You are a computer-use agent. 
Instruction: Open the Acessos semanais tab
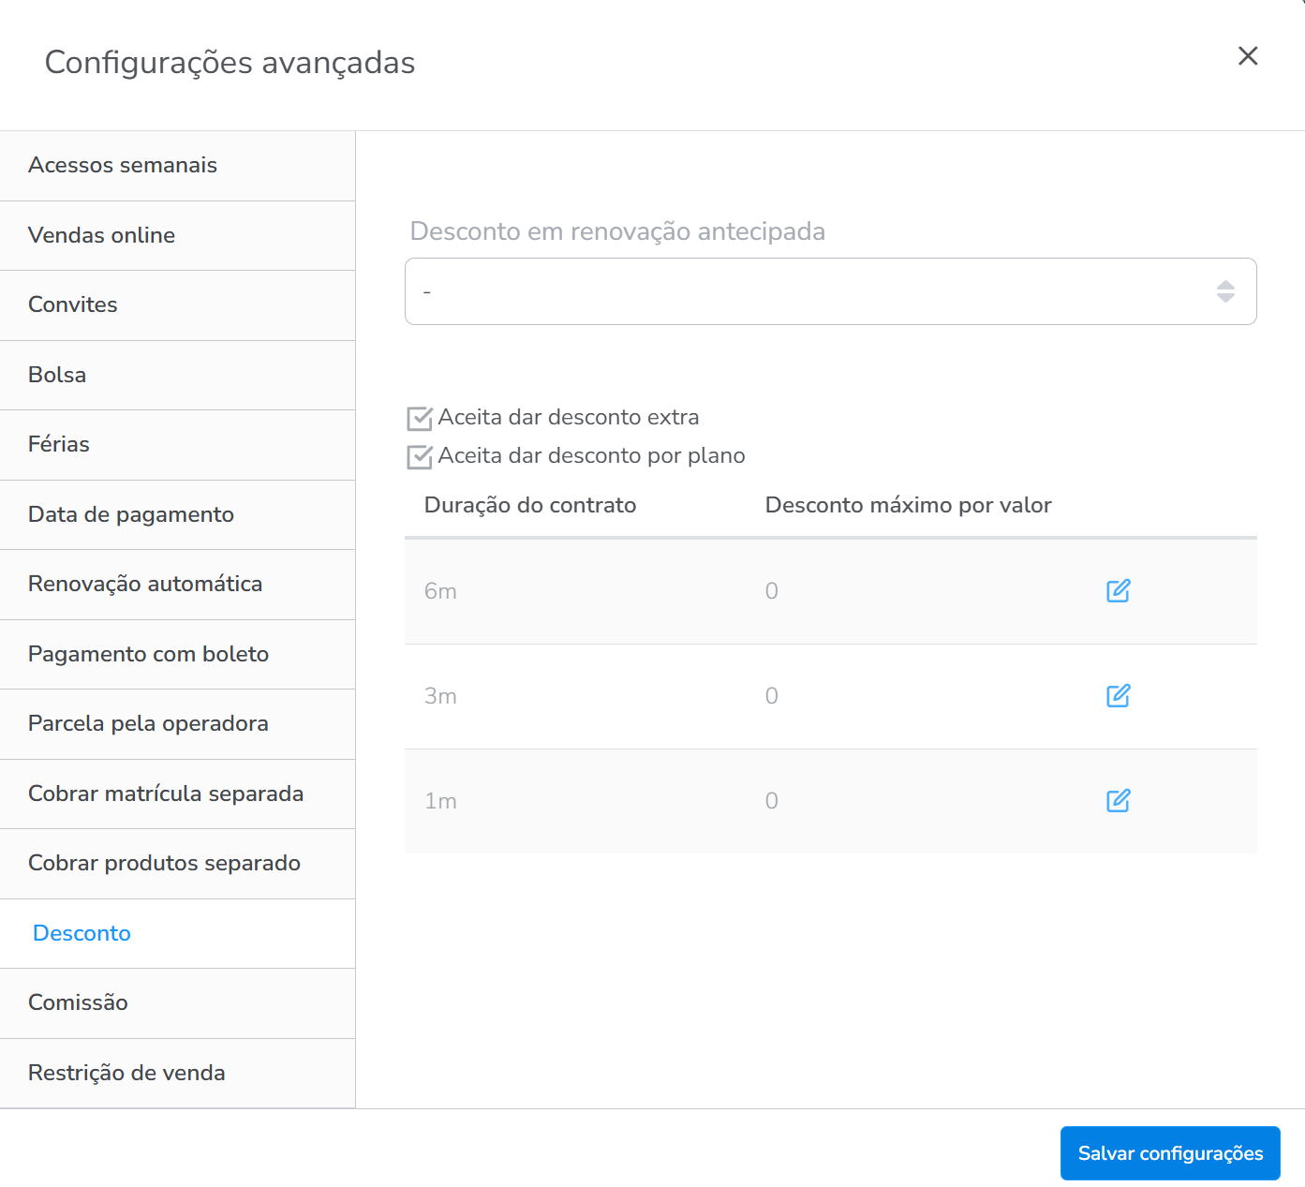click(123, 165)
